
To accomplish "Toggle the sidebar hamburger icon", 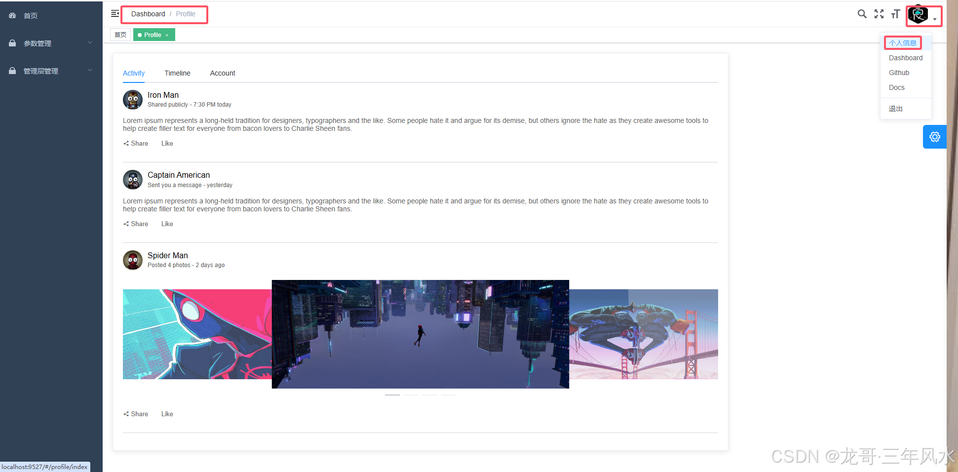I will pos(115,14).
